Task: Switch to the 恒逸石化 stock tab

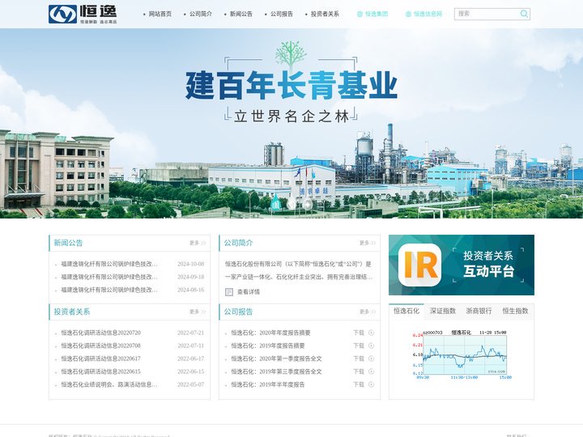Action: point(406,311)
